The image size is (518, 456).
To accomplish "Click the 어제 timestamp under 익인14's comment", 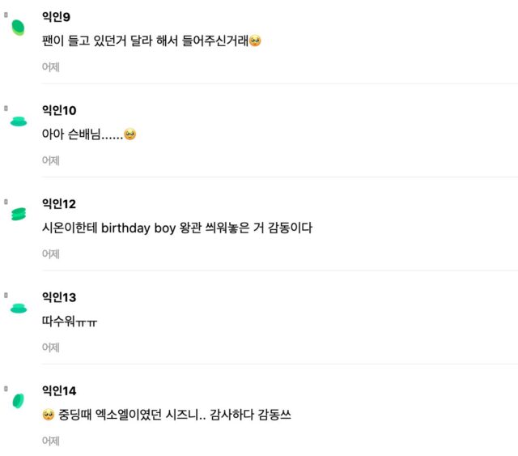I will [x=51, y=441].
